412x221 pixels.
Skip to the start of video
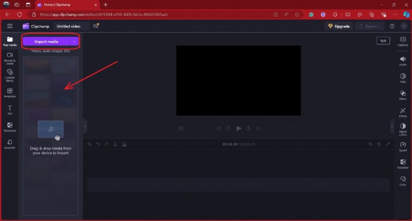(218, 128)
